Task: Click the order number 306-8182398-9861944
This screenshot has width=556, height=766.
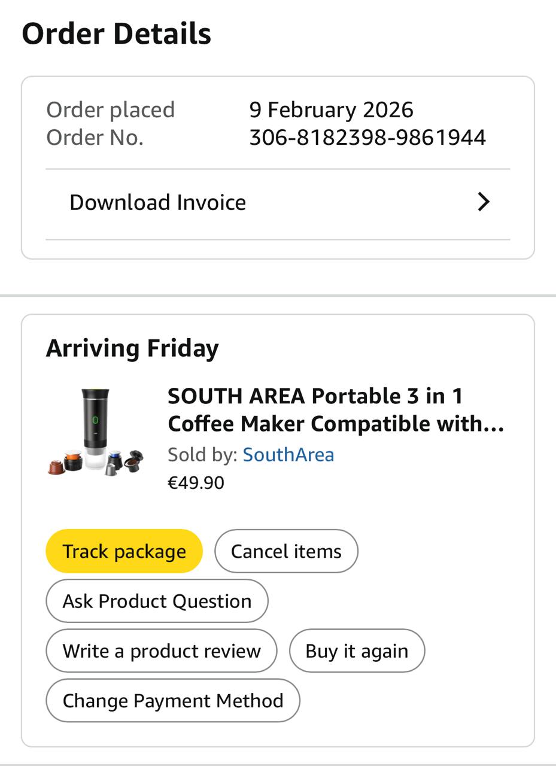Action: [x=367, y=138]
